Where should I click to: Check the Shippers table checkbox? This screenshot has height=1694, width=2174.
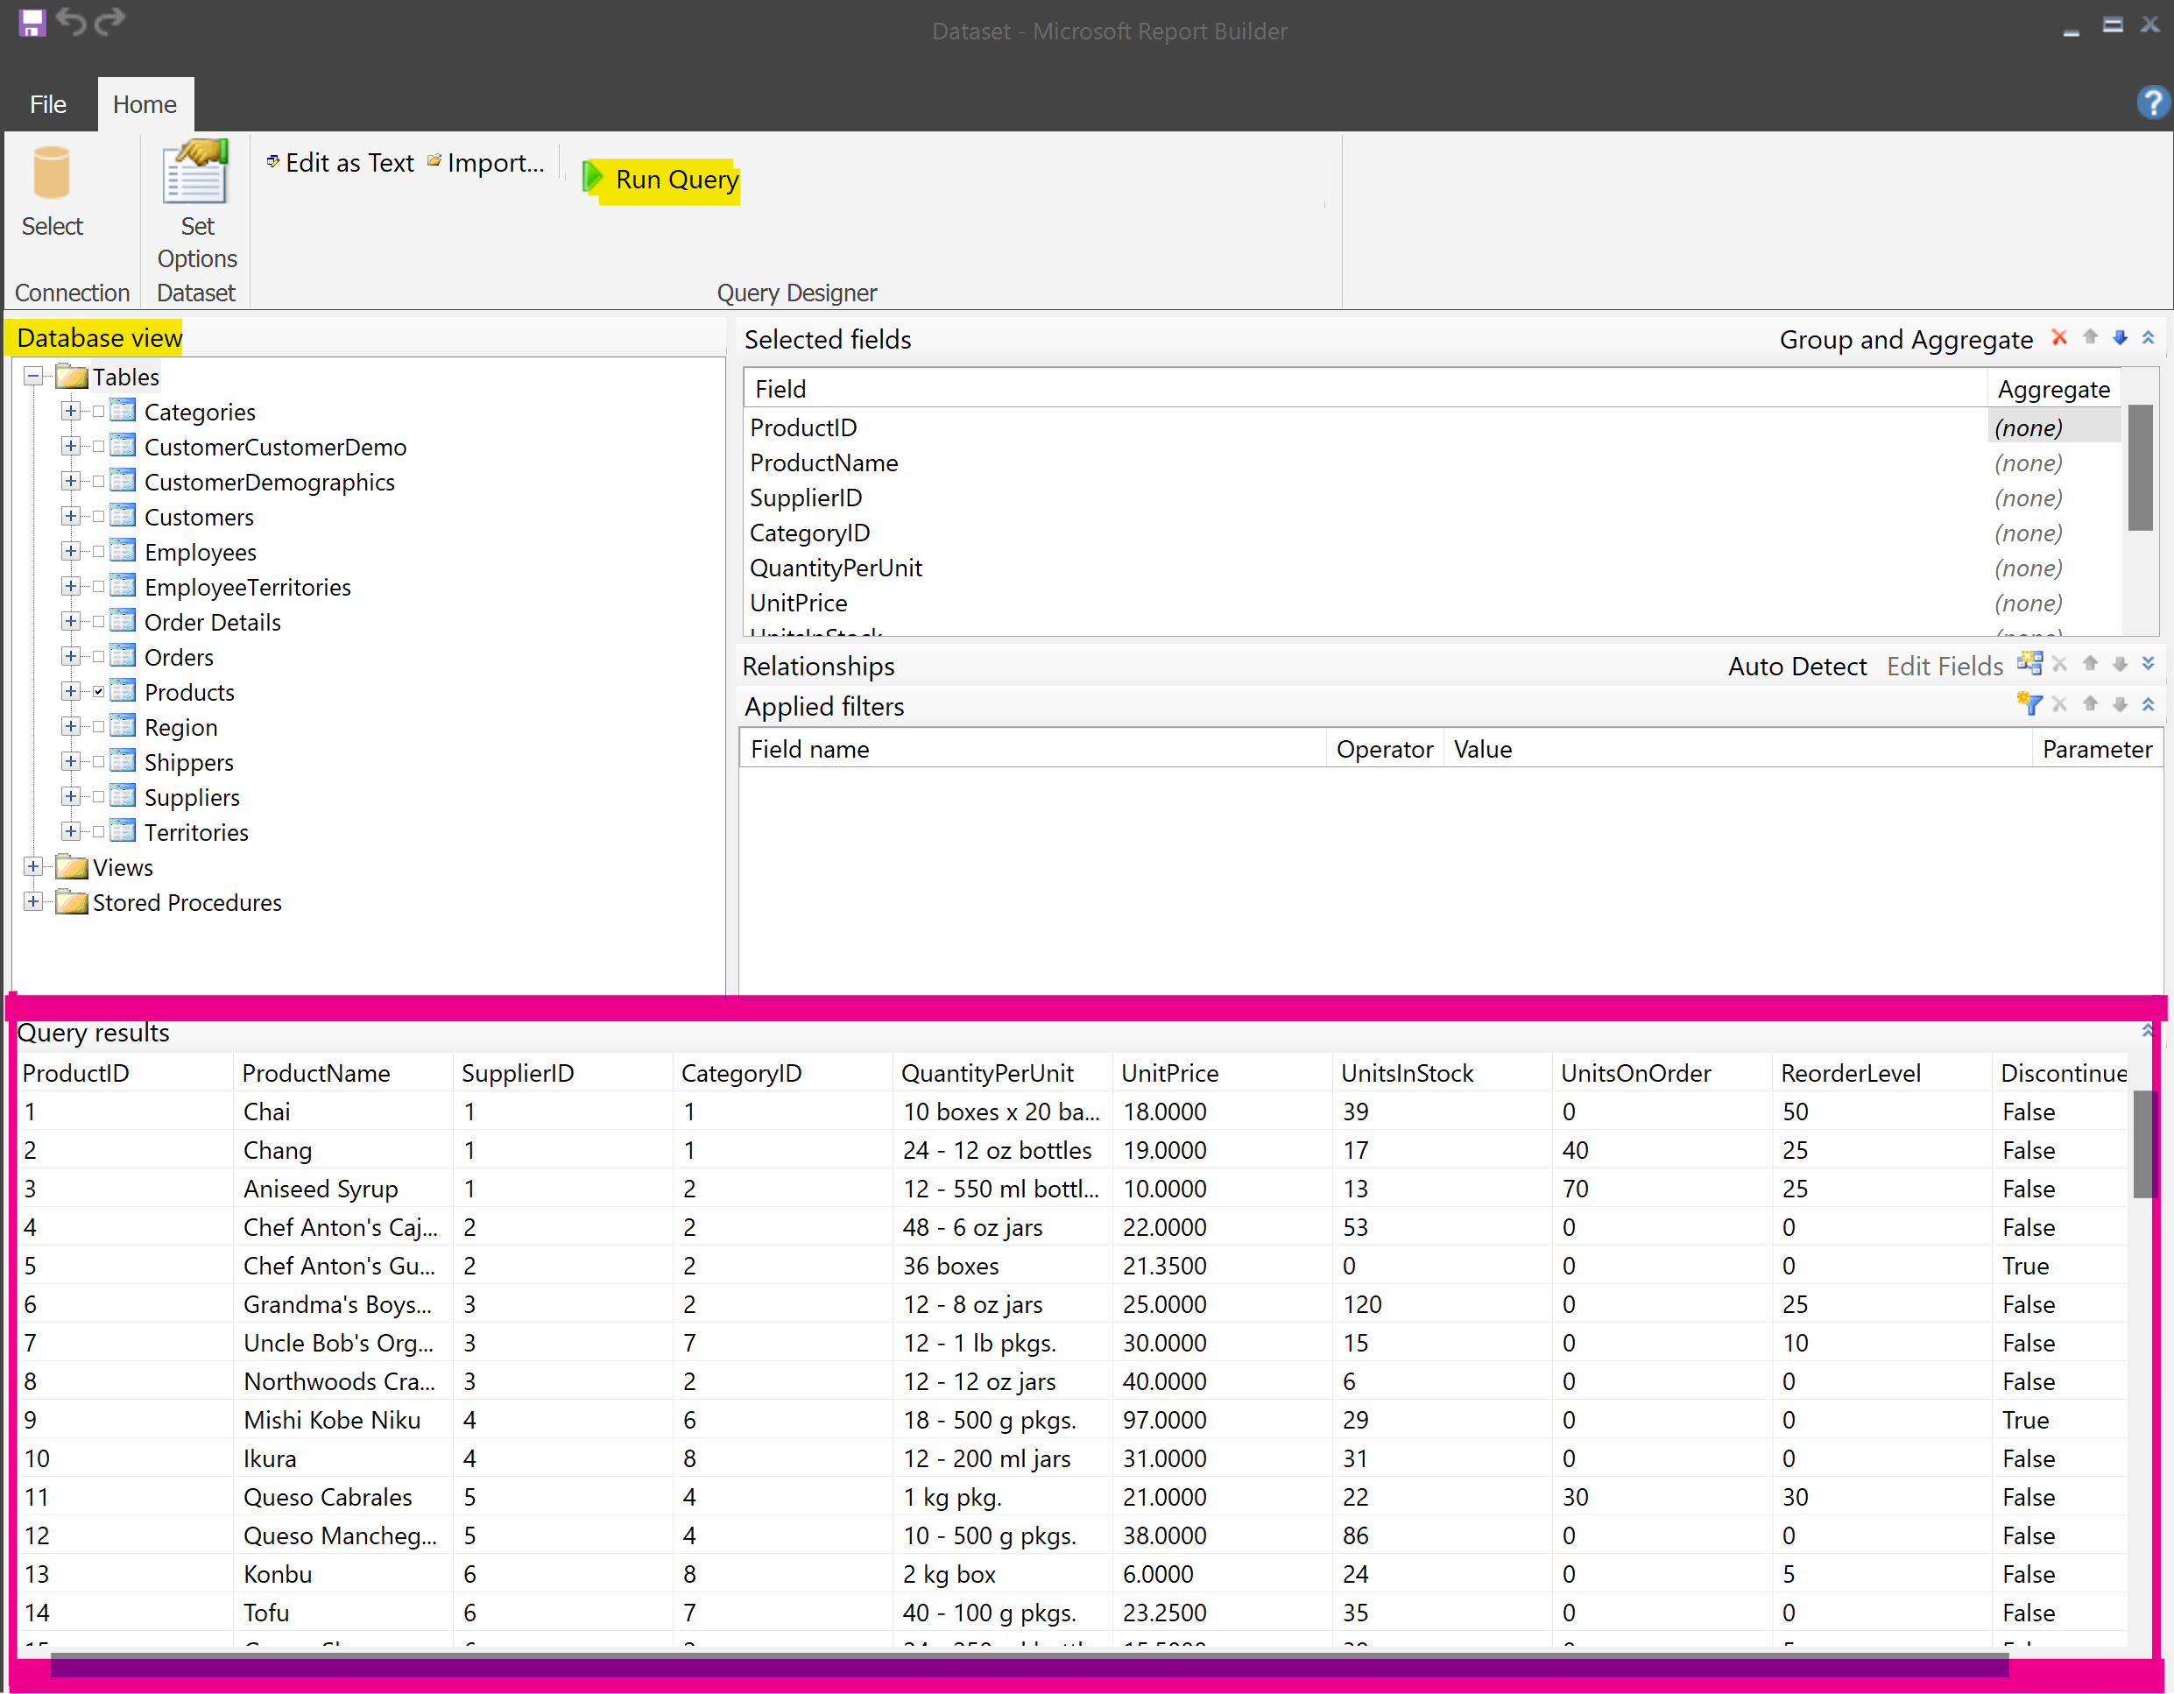[99, 762]
